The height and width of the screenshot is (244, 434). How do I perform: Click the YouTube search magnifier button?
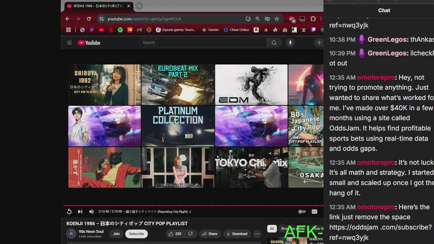click(274, 43)
